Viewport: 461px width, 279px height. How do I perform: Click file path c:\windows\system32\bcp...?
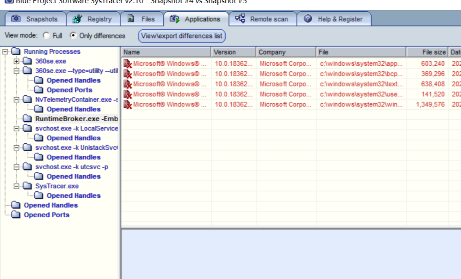tap(361, 74)
